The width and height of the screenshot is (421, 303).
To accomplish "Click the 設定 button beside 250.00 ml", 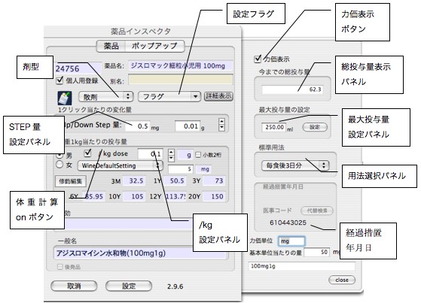I will [315, 127].
